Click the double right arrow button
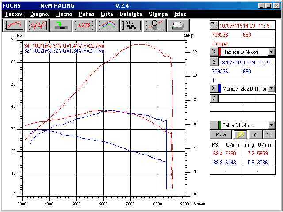The height and width of the screenshot is (212, 283). 269,135
